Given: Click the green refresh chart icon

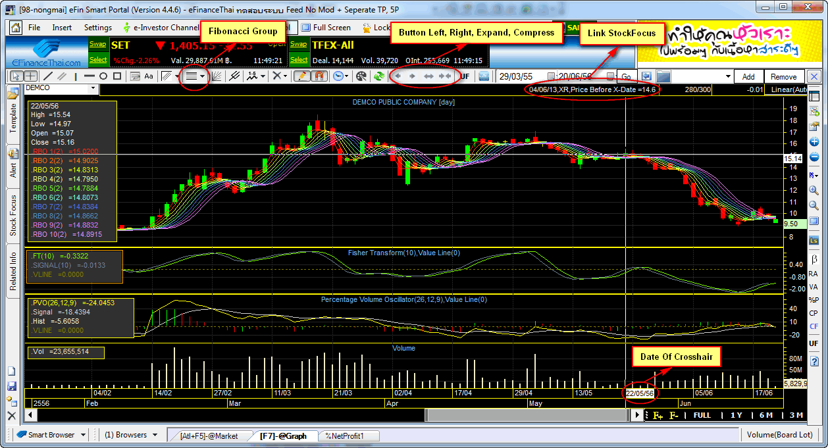Looking at the screenshot, I should (x=378, y=76).
